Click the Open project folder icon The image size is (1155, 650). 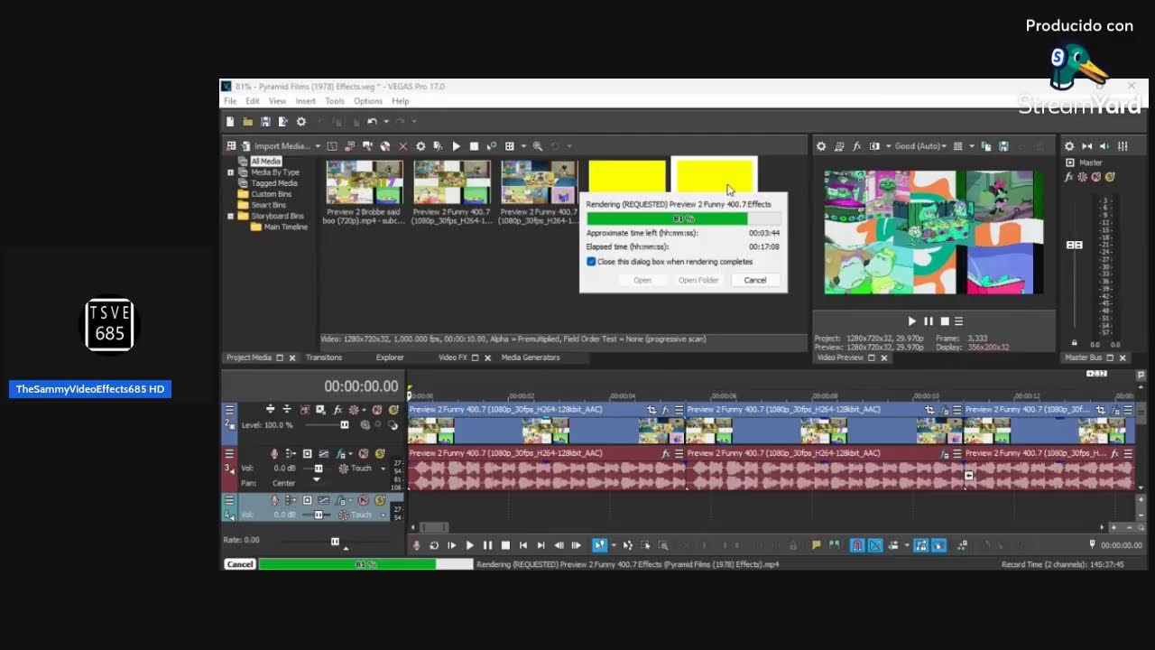point(247,122)
